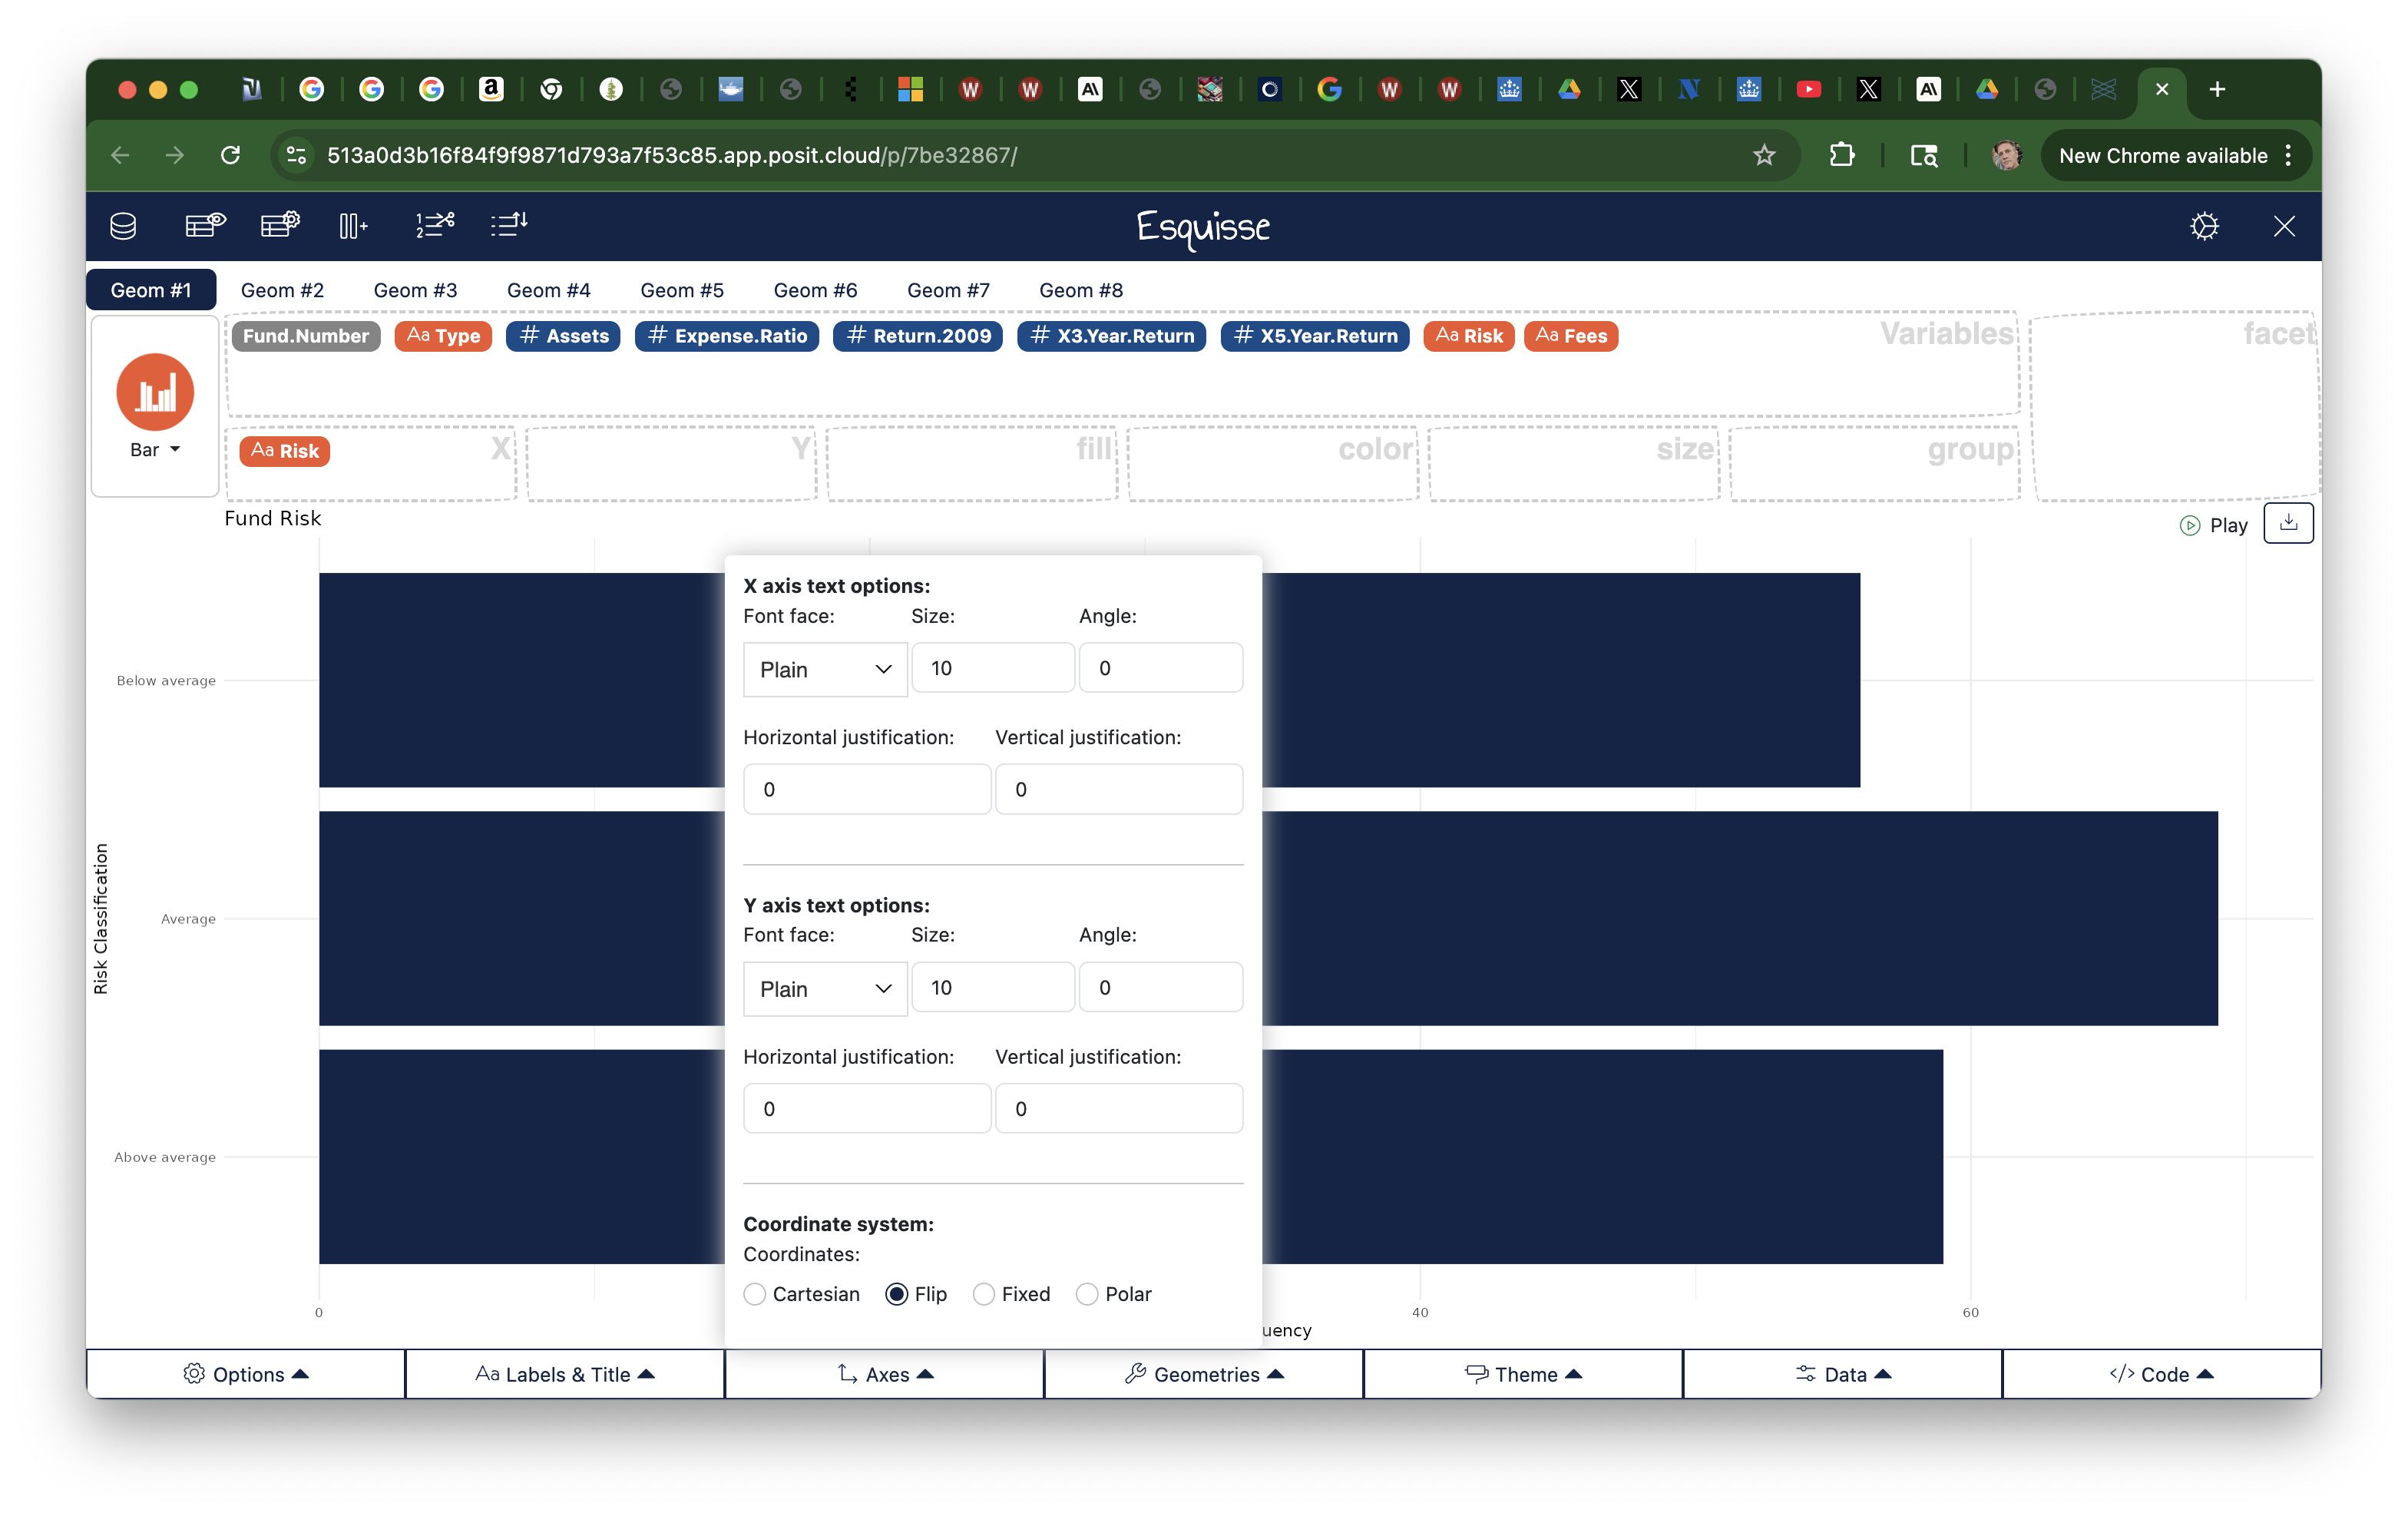Click the X axis Angle input field
This screenshot has width=2408, height=1513.
pos(1160,668)
